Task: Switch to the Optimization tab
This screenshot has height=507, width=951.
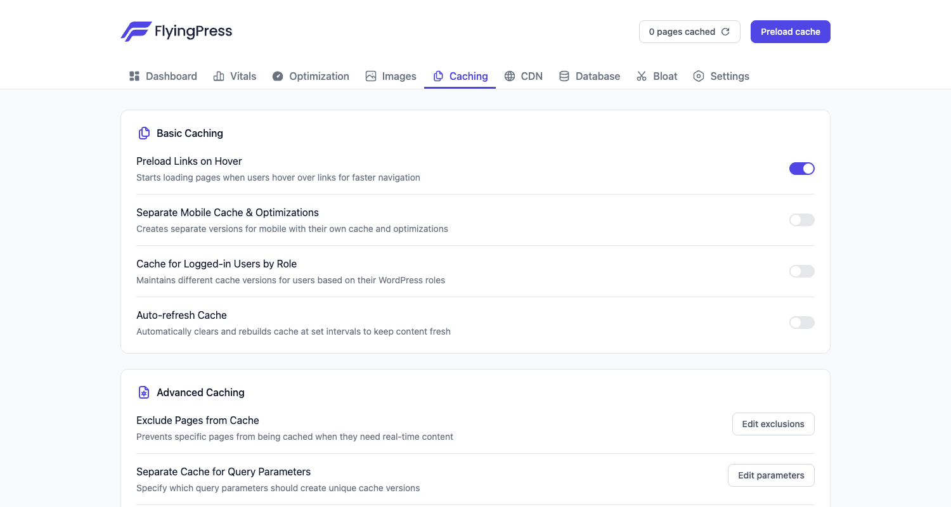Action: [x=311, y=76]
